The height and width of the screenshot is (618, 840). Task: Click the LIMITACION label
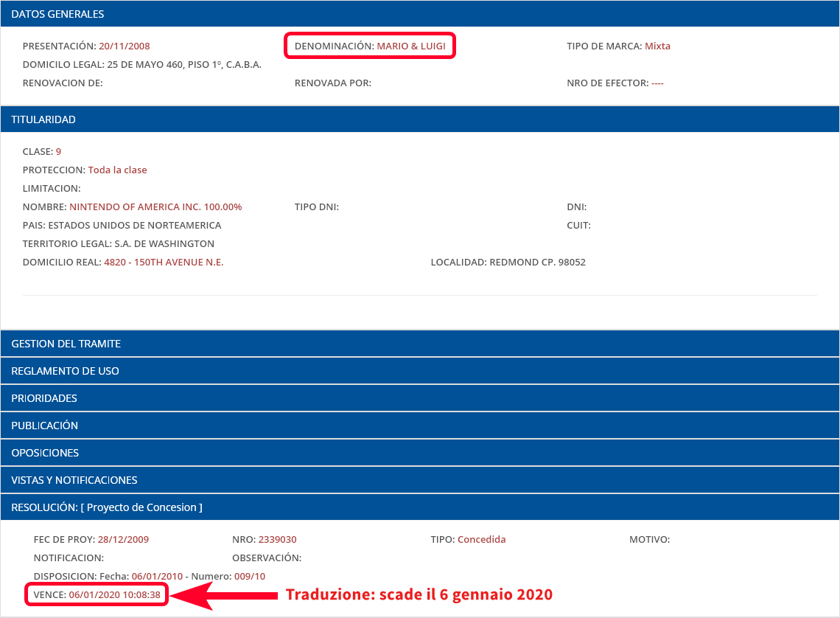[52, 189]
